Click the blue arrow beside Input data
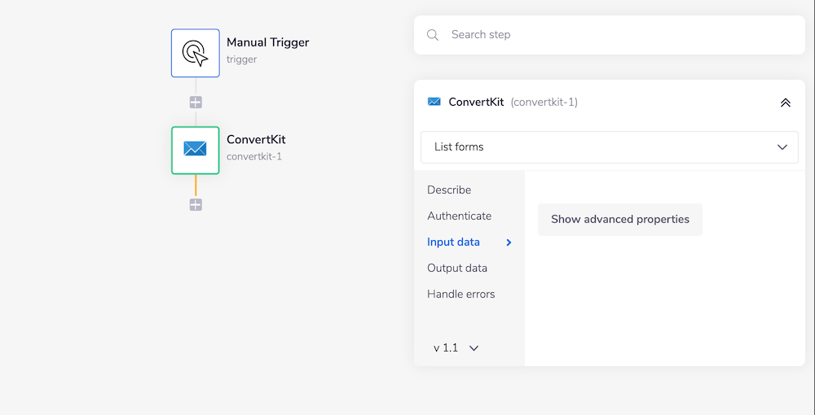The width and height of the screenshot is (815, 415). [509, 242]
